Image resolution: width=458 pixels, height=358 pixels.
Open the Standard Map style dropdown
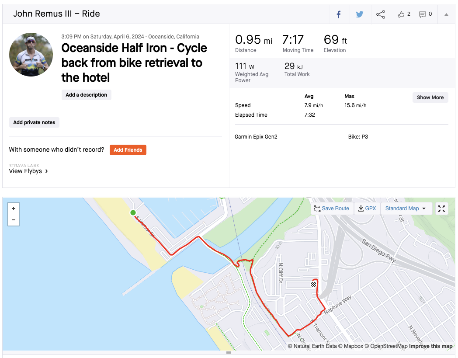405,209
